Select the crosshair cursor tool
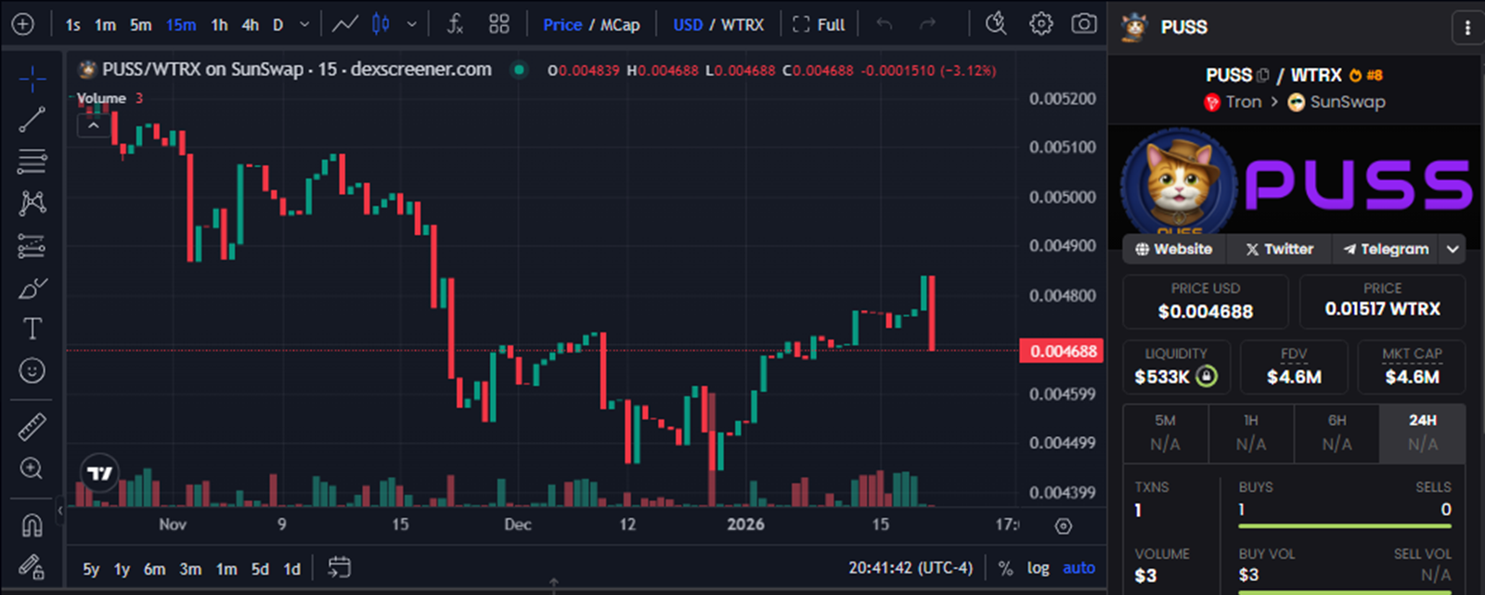Image resolution: width=1485 pixels, height=595 pixels. point(32,80)
